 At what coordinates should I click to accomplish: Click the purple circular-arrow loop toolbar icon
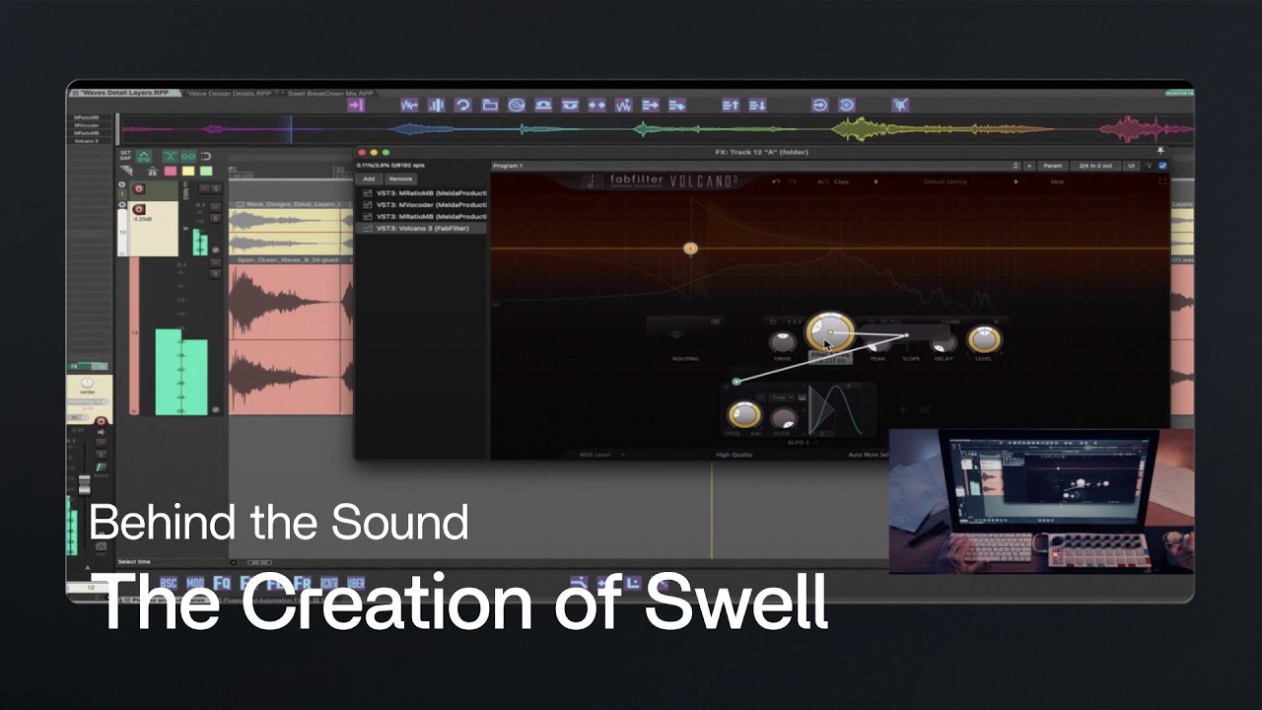click(x=462, y=105)
